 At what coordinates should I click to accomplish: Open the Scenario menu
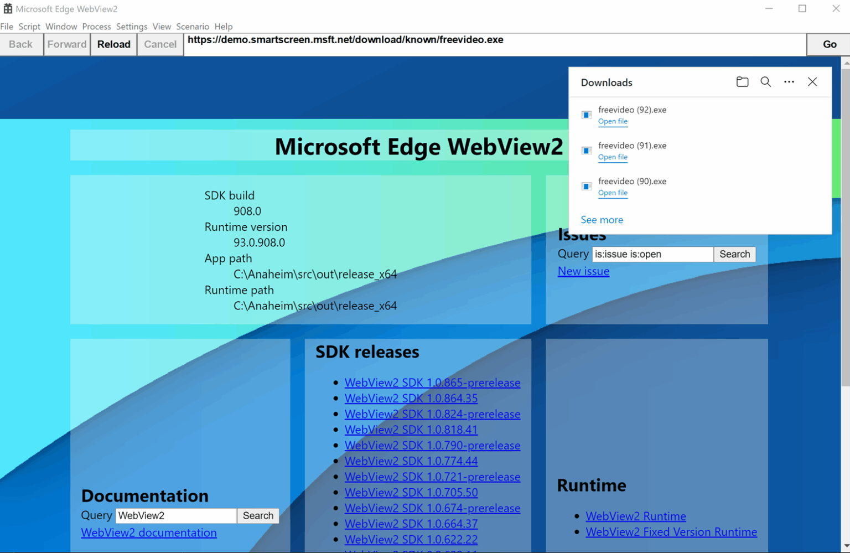(x=192, y=27)
